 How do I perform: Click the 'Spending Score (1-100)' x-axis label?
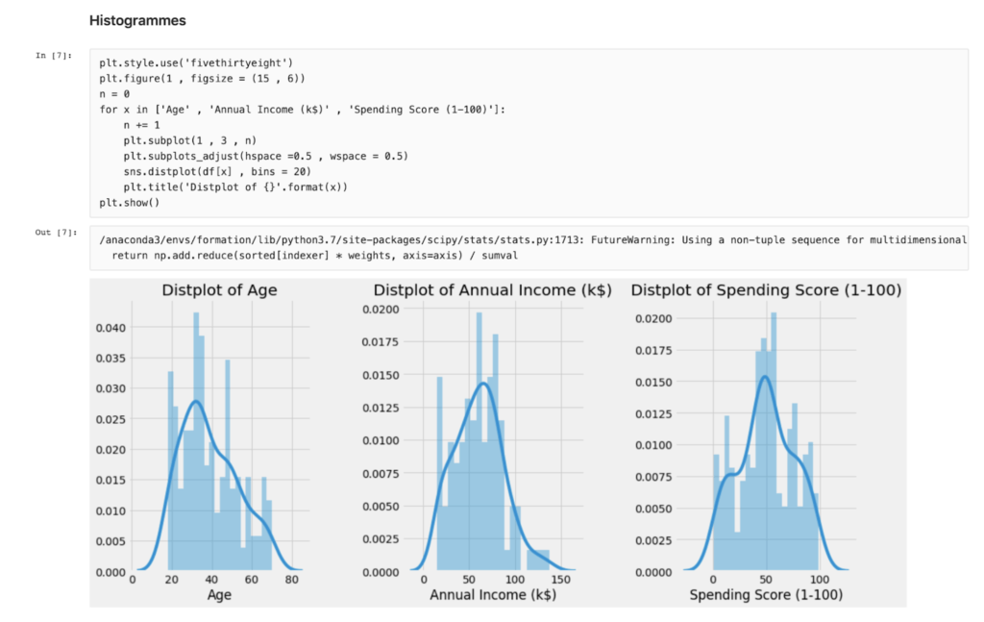[x=766, y=596]
